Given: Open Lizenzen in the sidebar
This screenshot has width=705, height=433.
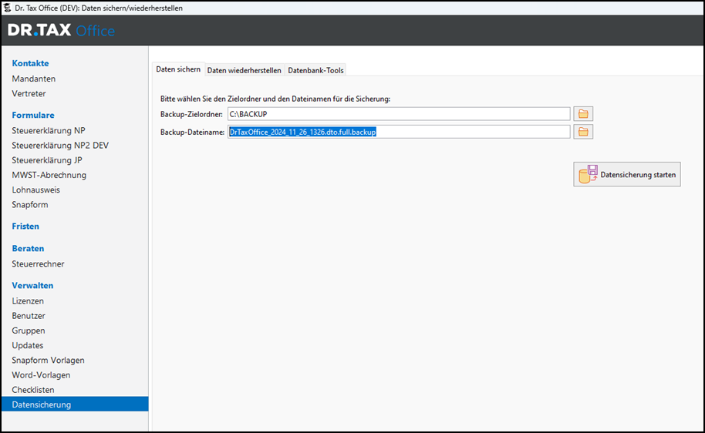Looking at the screenshot, I should tap(28, 300).
